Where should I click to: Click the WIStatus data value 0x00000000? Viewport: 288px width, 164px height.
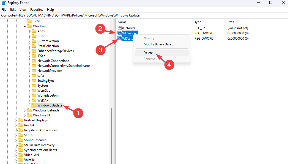[x=238, y=38]
